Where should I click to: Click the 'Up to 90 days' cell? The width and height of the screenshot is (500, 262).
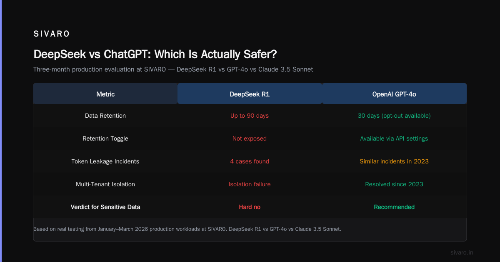point(250,116)
